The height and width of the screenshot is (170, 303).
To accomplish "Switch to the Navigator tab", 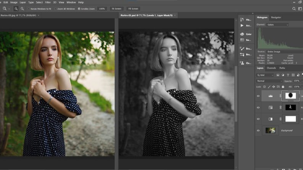I will tap(276, 18).
